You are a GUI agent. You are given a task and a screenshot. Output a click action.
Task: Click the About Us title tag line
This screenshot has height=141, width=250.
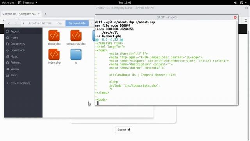coord(143,75)
